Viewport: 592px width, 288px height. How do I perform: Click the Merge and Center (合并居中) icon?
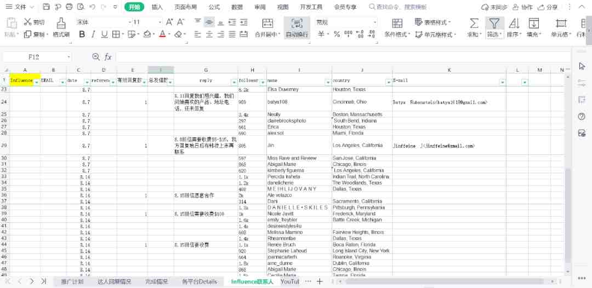pos(267,23)
